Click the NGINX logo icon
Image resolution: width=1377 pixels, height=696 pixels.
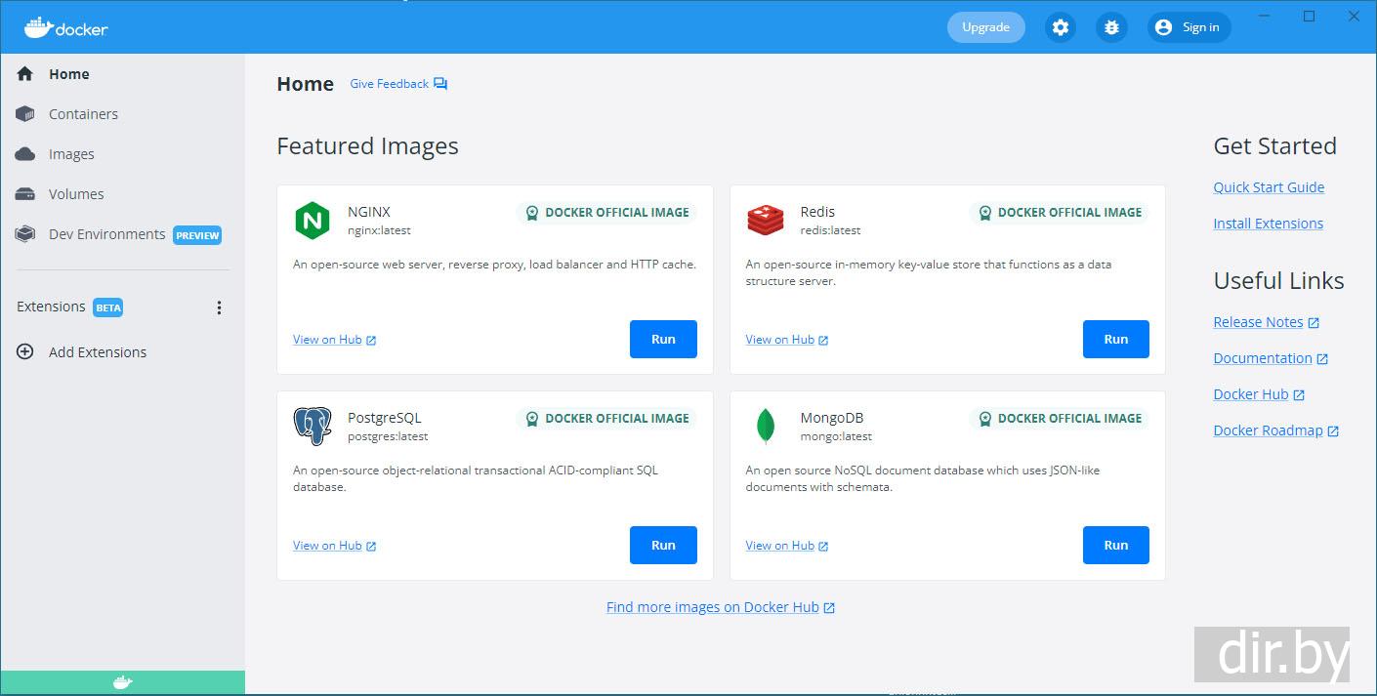coord(313,221)
